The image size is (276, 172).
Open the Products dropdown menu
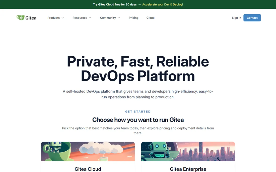click(x=55, y=18)
